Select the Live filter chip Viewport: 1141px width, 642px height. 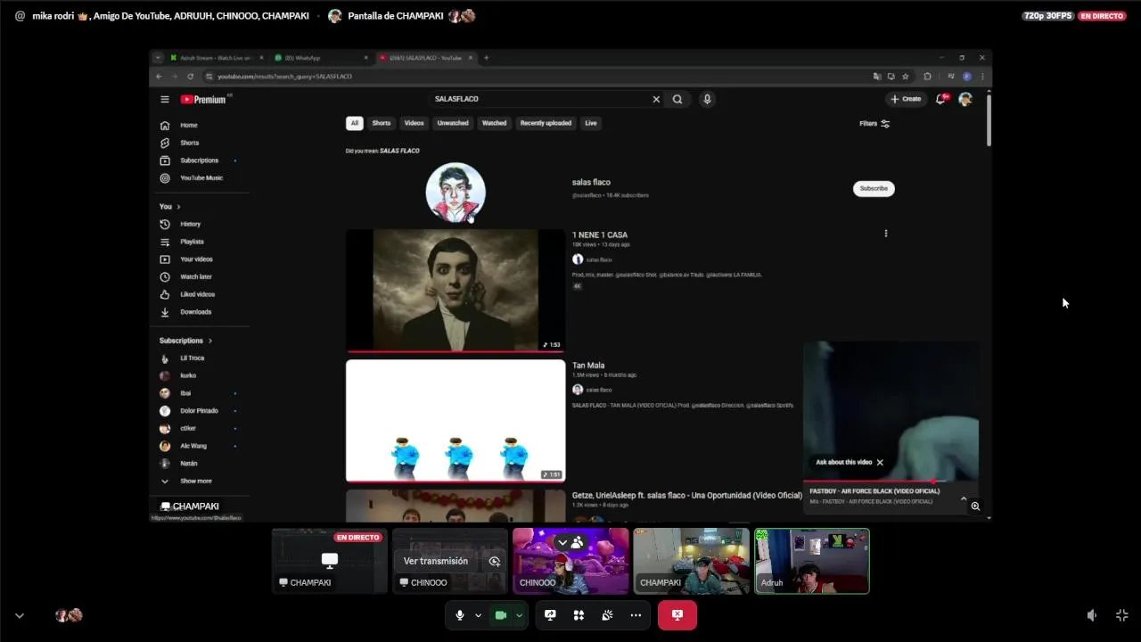point(591,123)
